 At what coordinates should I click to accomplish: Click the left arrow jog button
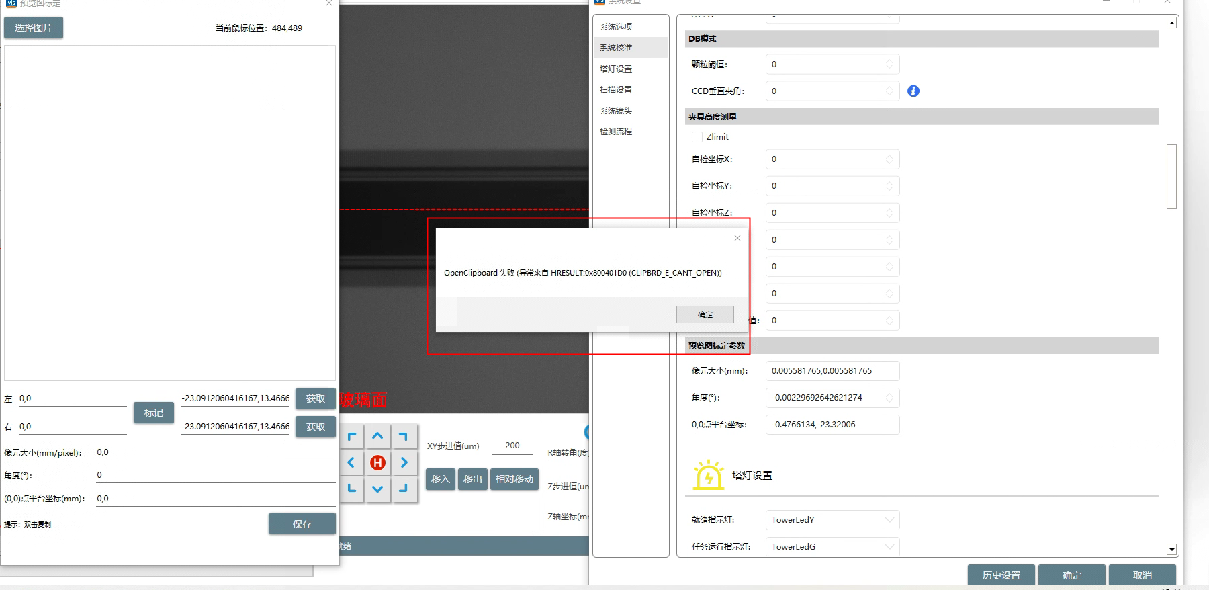[352, 462]
